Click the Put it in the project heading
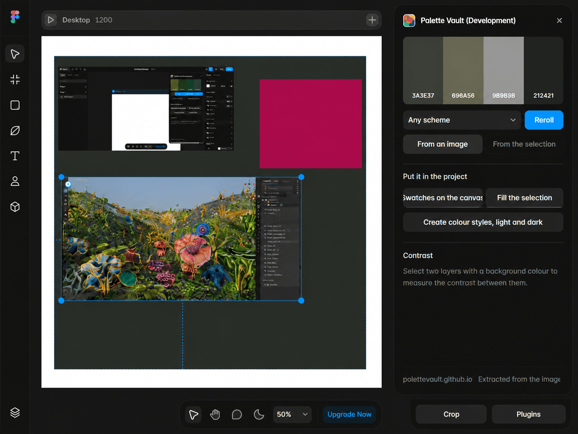 pos(435,177)
